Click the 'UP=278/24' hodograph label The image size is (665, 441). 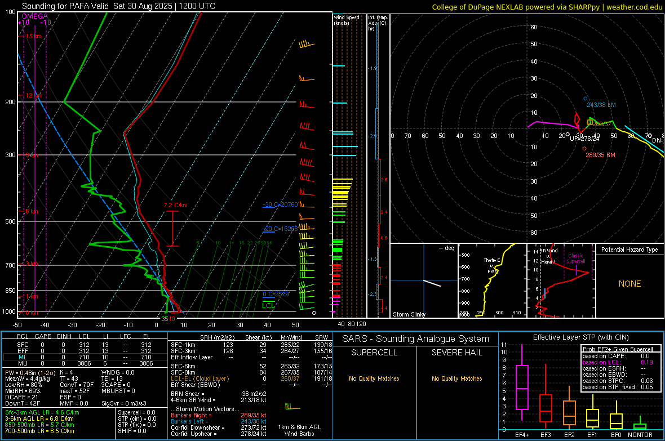coord(584,139)
